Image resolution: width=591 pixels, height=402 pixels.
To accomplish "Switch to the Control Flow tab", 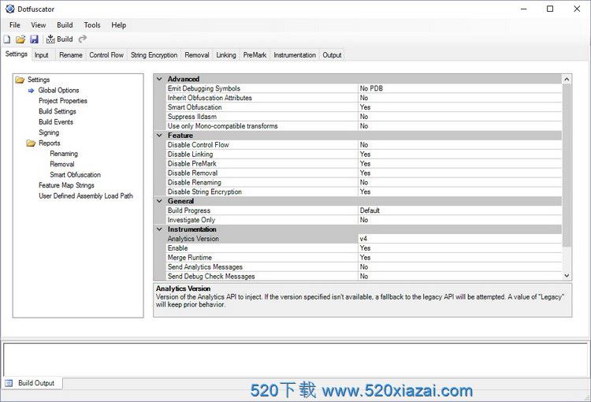I will coord(106,55).
